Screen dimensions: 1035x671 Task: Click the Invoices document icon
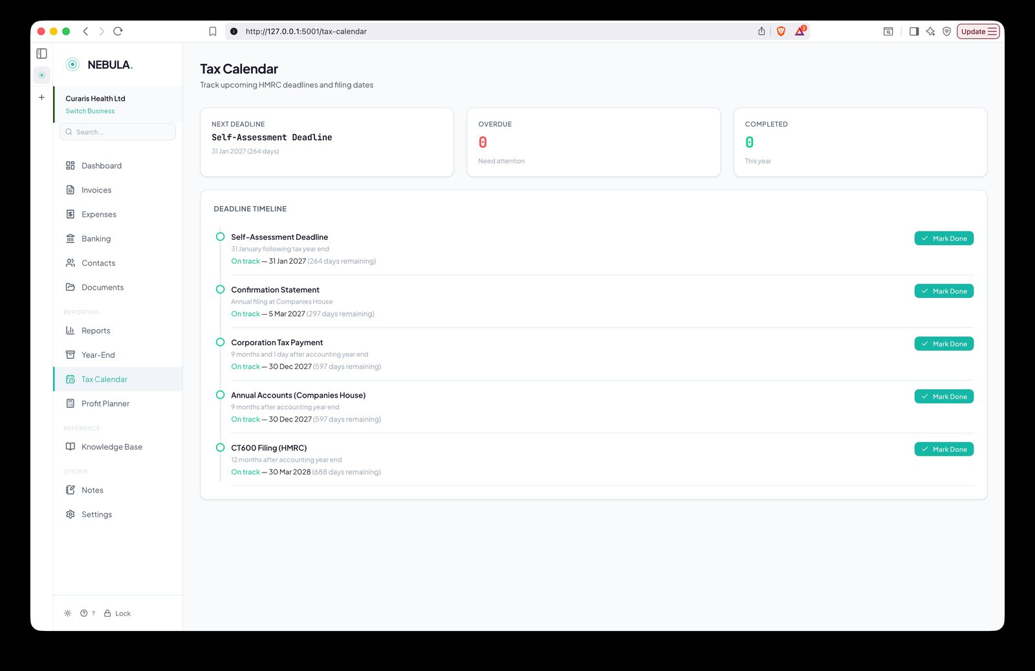[71, 190]
